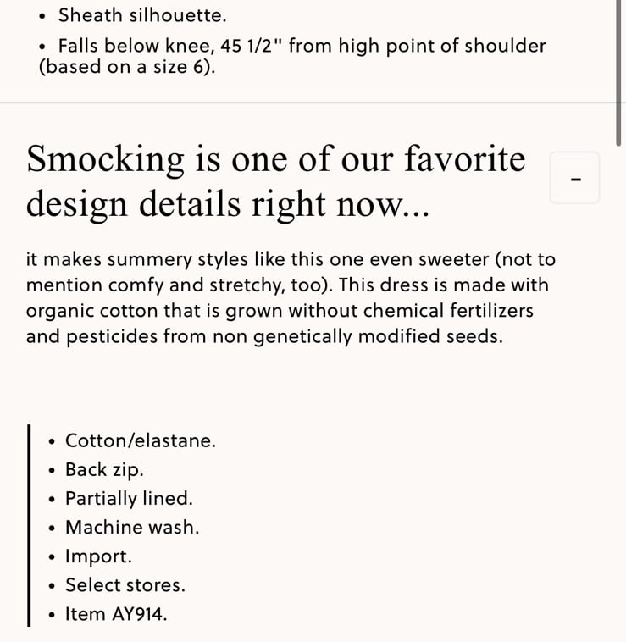The height and width of the screenshot is (642, 626).
Task: Click the 'Smocking is one of our favorite' heading
Action: coord(276,159)
